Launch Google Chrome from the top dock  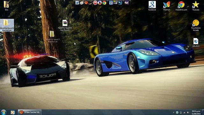pos(104,3)
